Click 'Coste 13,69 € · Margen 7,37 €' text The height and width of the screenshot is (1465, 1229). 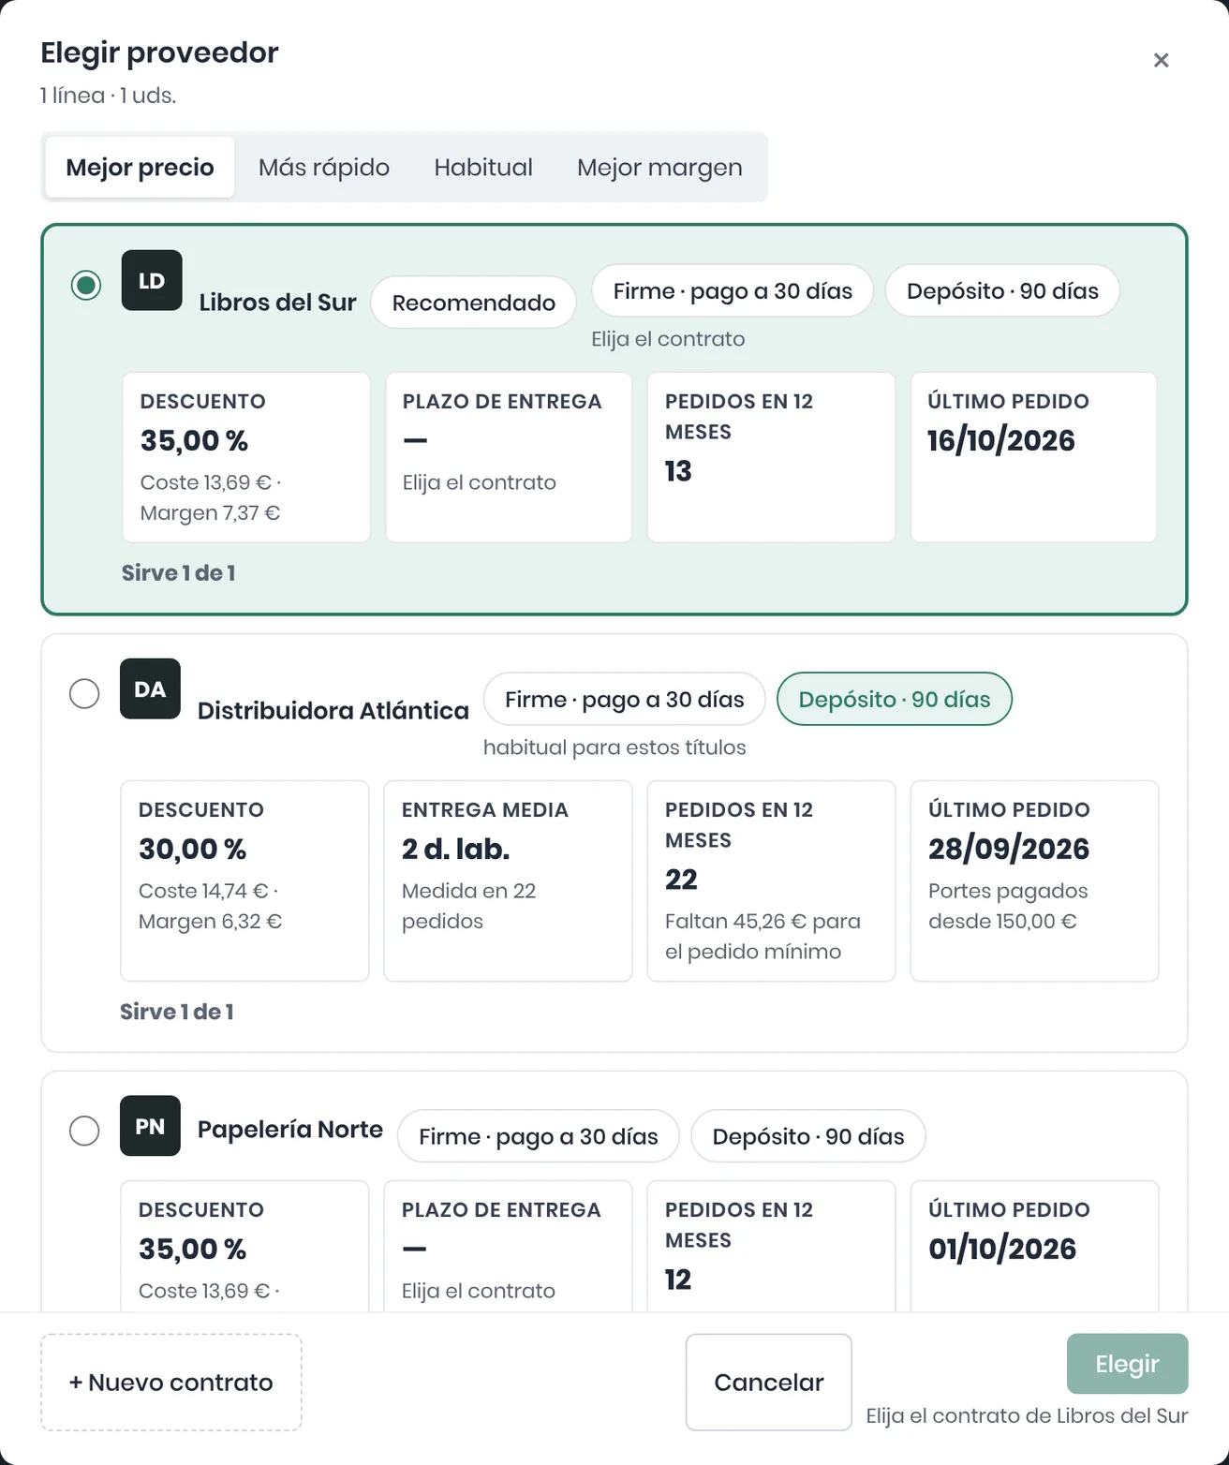[211, 497]
